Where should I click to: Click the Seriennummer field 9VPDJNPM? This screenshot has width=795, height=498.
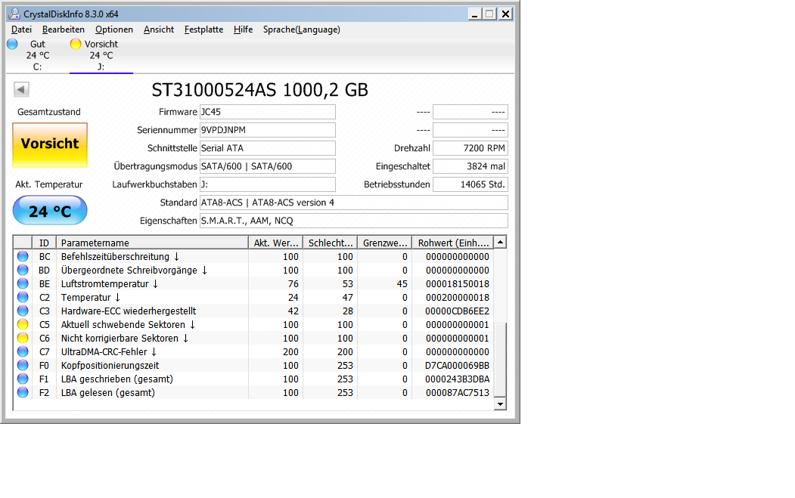point(268,130)
